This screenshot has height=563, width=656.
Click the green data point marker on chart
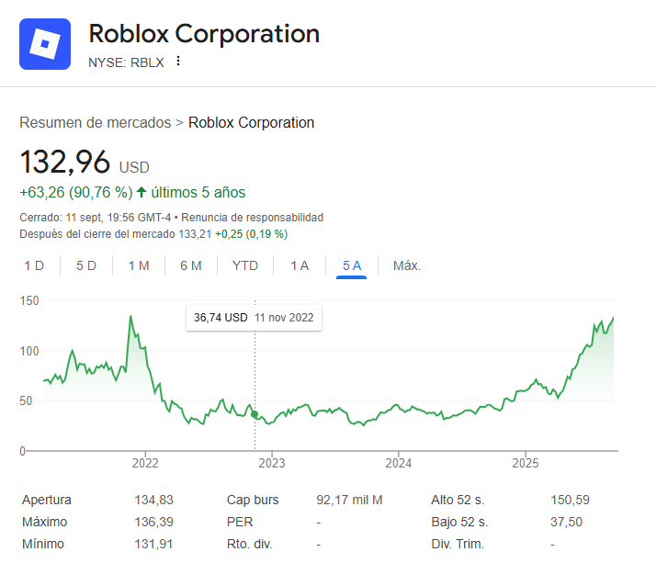click(254, 414)
